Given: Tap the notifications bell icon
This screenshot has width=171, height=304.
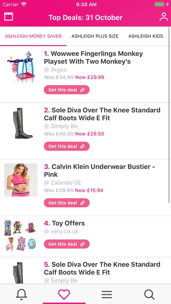Looking at the screenshot, I should [21, 294].
